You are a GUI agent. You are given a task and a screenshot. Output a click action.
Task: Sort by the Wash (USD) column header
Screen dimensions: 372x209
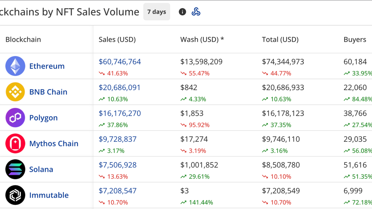[202, 39]
